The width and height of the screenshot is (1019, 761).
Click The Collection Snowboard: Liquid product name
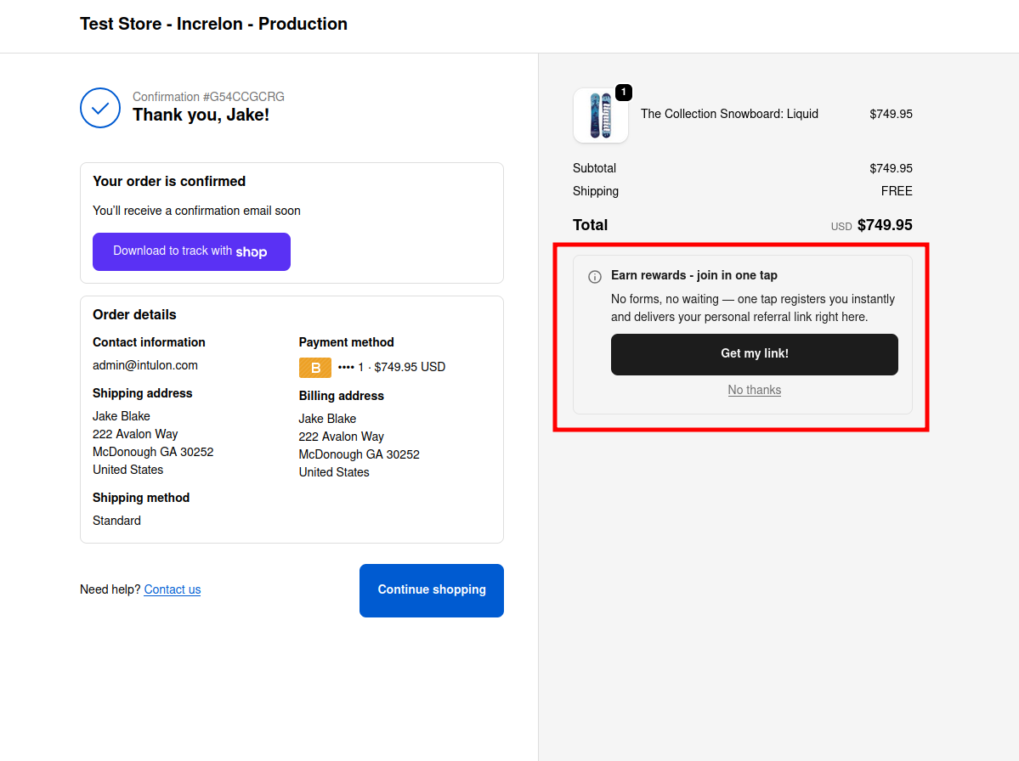pyautogui.click(x=729, y=114)
